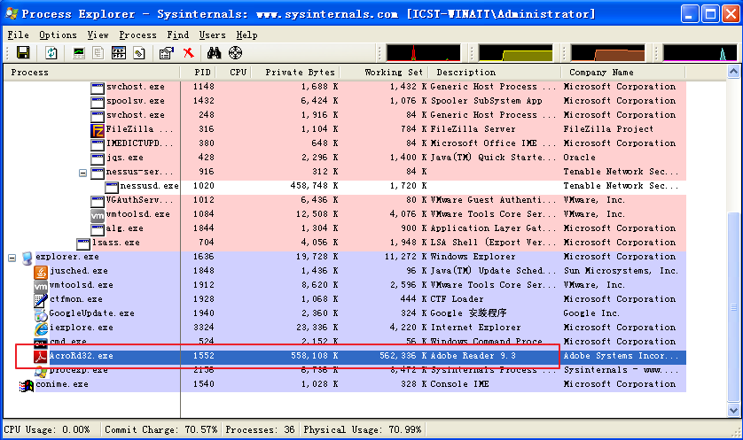The image size is (743, 440).
Task: Click the Oracle company name cell
Action: (x=580, y=158)
